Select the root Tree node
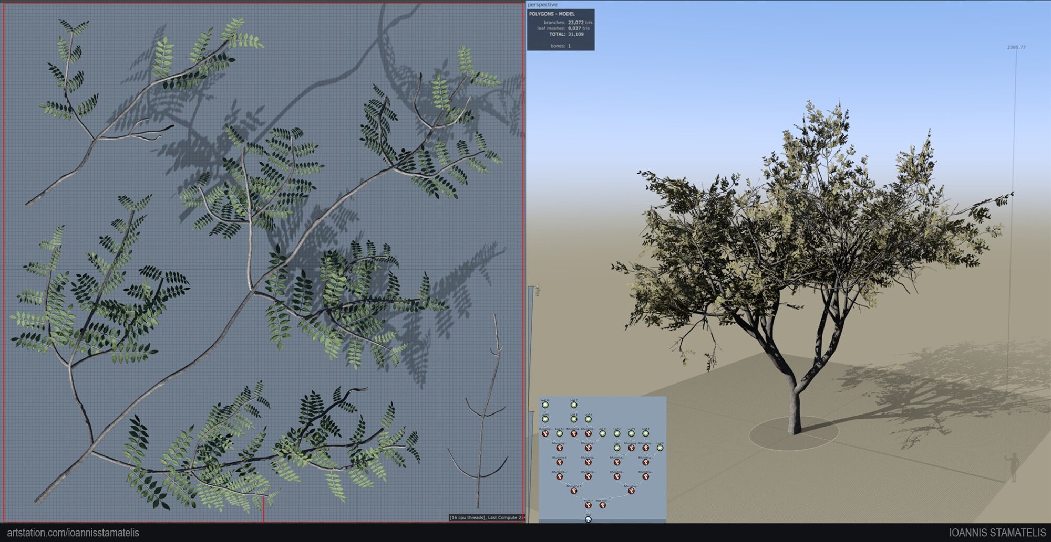 click(x=588, y=519)
